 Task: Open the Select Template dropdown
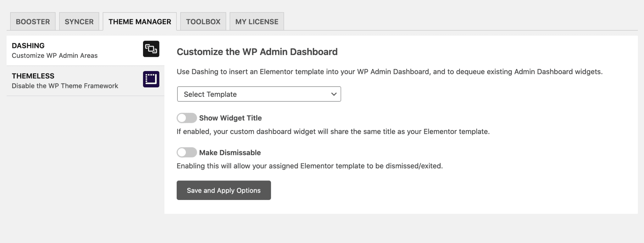coord(258,94)
